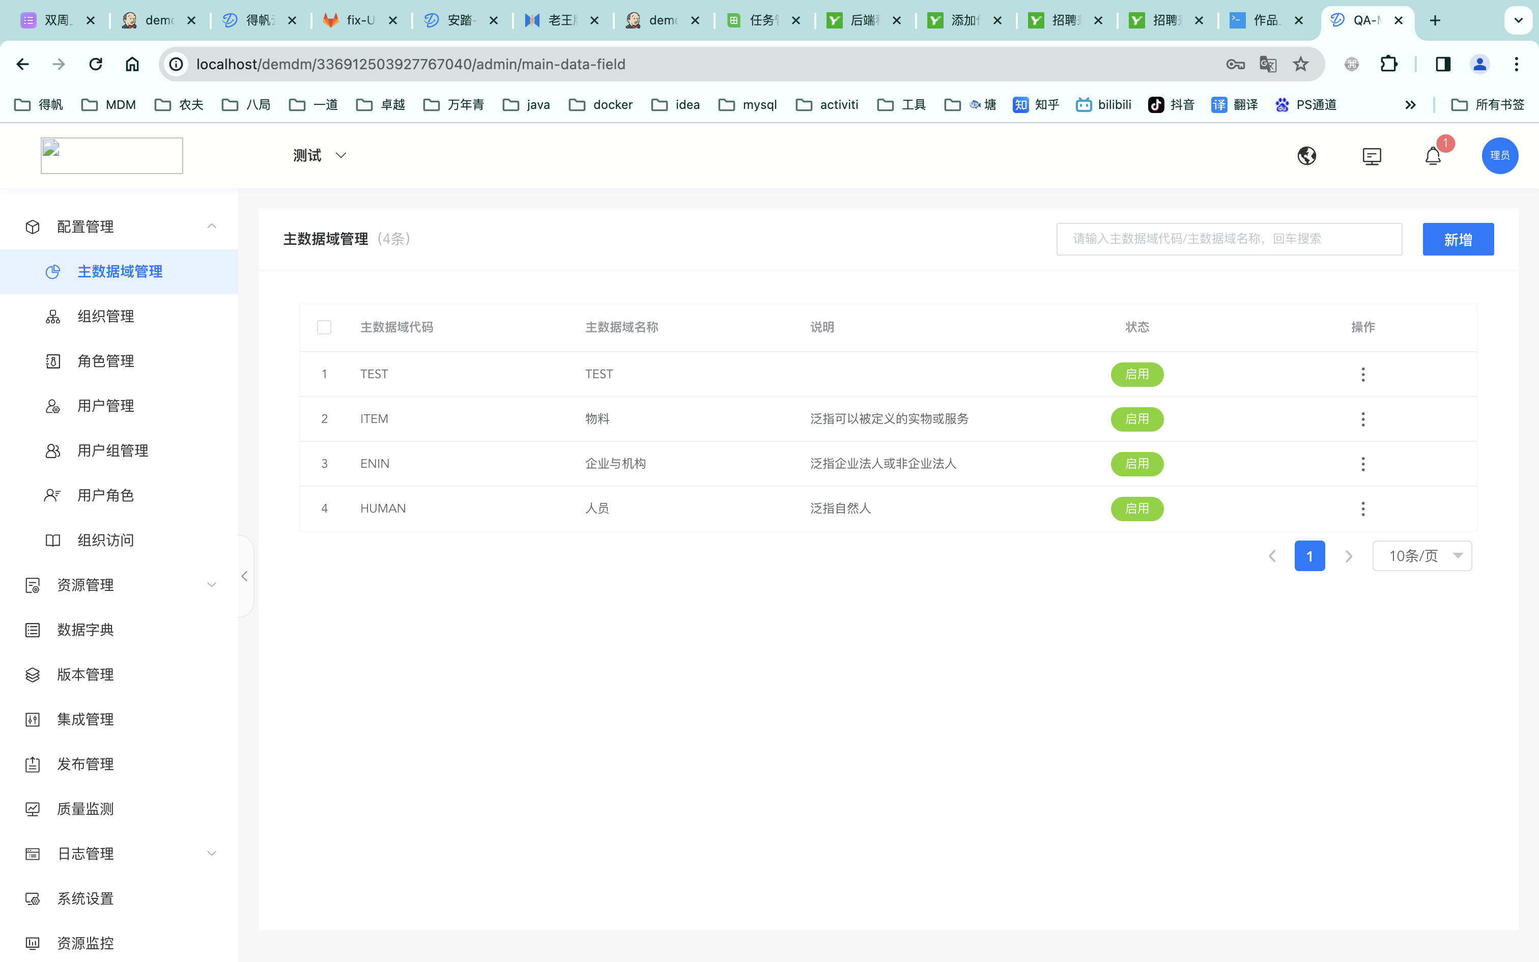Open the 知乎 bookmark

1036,105
